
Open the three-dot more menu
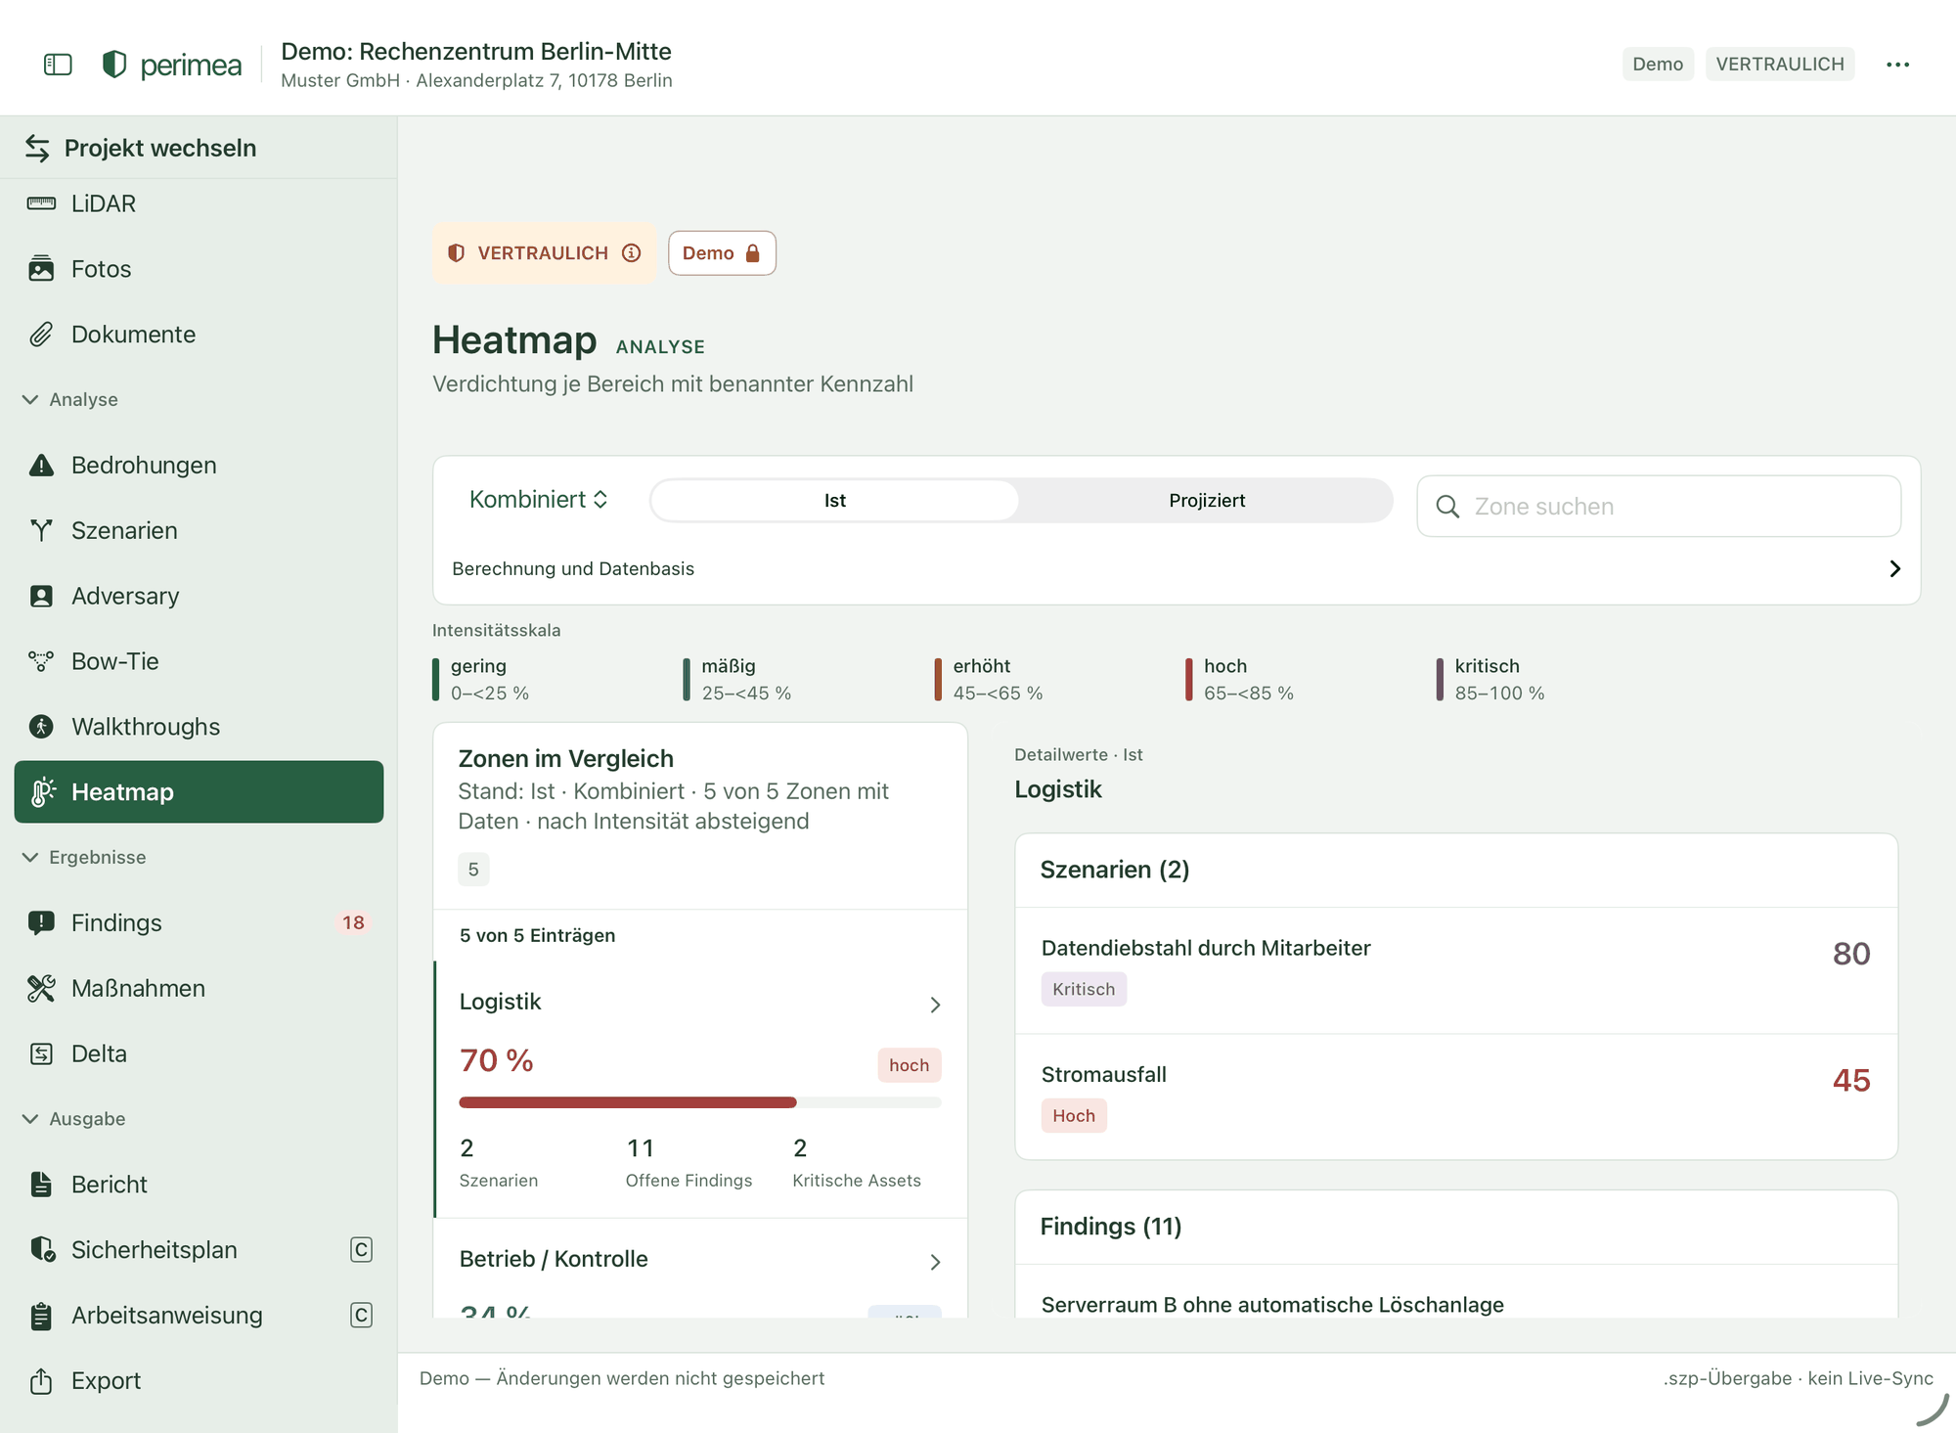pyautogui.click(x=1897, y=65)
